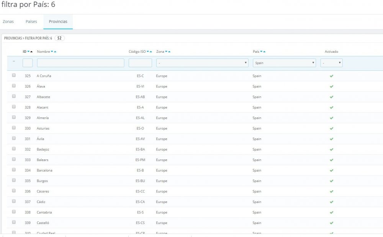The image size is (383, 237).
Task: Sort Código ISO descending arrow
Action: [x=148, y=52]
